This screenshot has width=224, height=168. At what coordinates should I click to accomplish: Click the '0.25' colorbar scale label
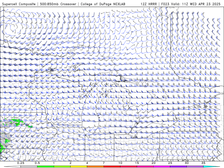(21, 163)
